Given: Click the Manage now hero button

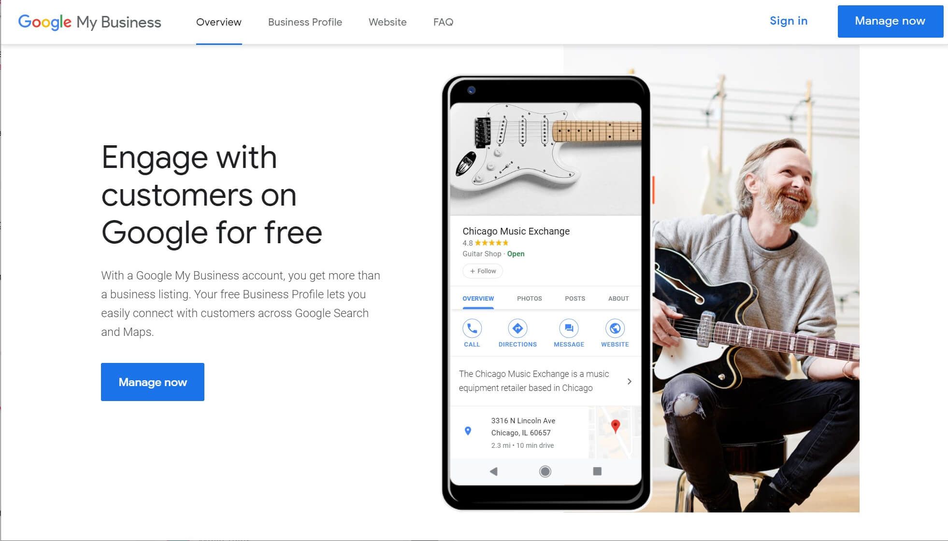Looking at the screenshot, I should 153,382.
